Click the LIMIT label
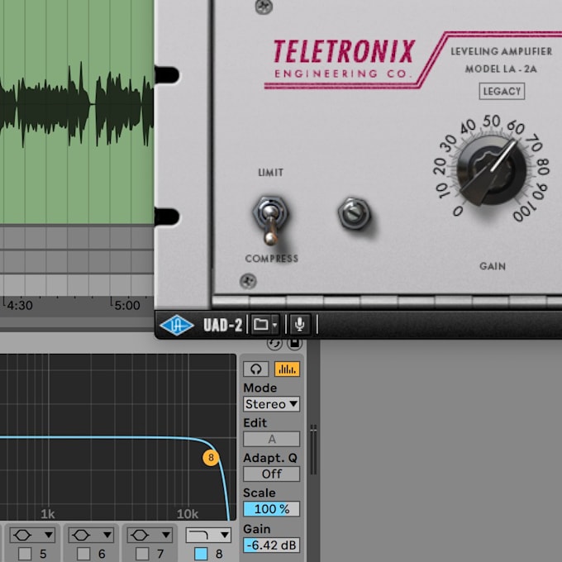Image resolution: width=562 pixels, height=562 pixels. tap(271, 173)
